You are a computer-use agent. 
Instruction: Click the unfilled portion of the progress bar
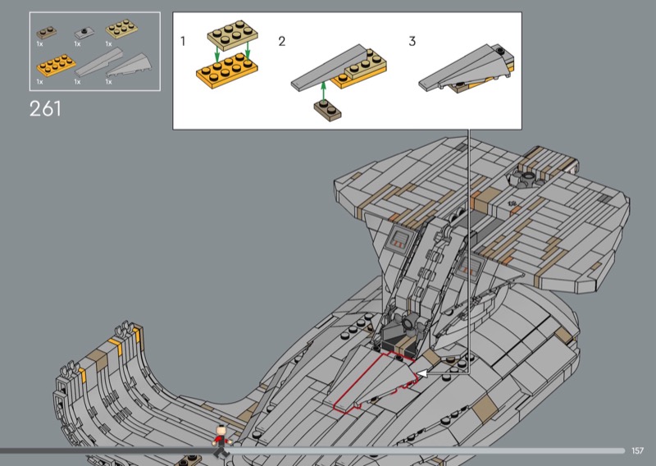coord(426,450)
